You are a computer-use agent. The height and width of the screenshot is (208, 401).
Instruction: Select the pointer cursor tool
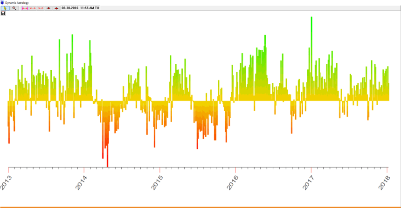pyautogui.click(x=5, y=8)
